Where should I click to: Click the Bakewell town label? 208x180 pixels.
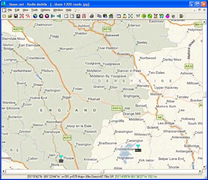112,35
